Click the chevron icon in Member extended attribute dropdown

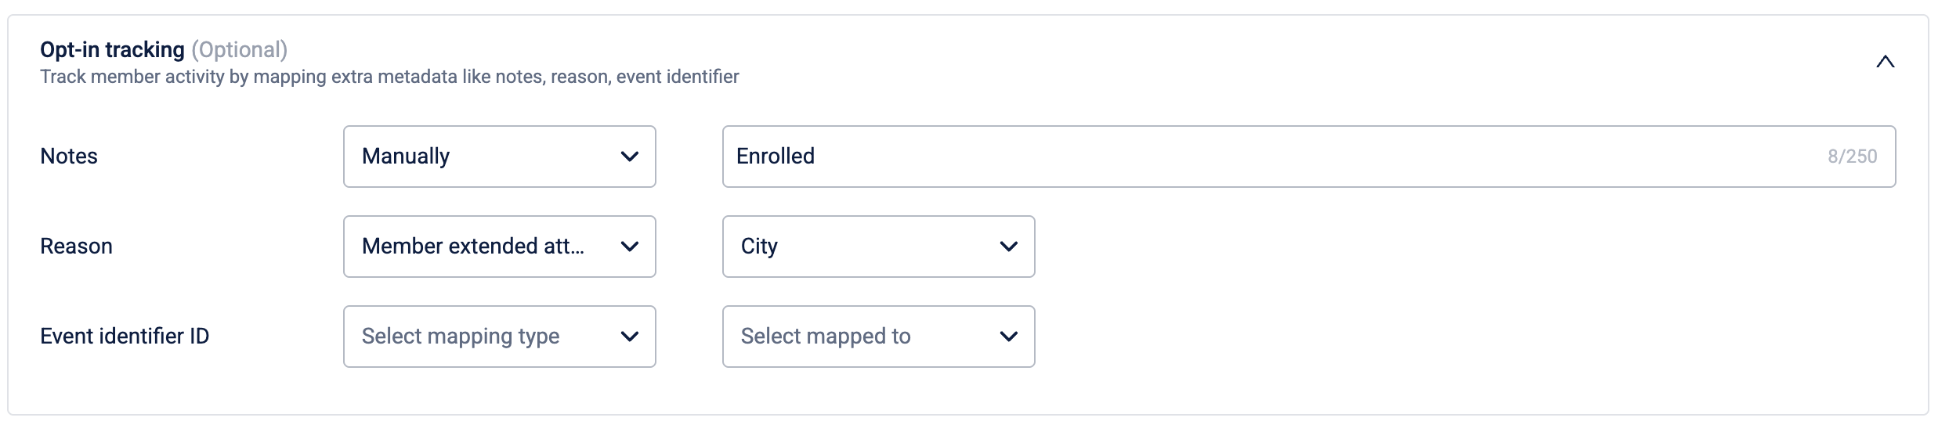[629, 247]
